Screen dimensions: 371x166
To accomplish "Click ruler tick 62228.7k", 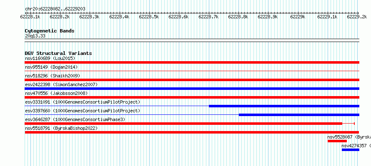I will (208, 17).
